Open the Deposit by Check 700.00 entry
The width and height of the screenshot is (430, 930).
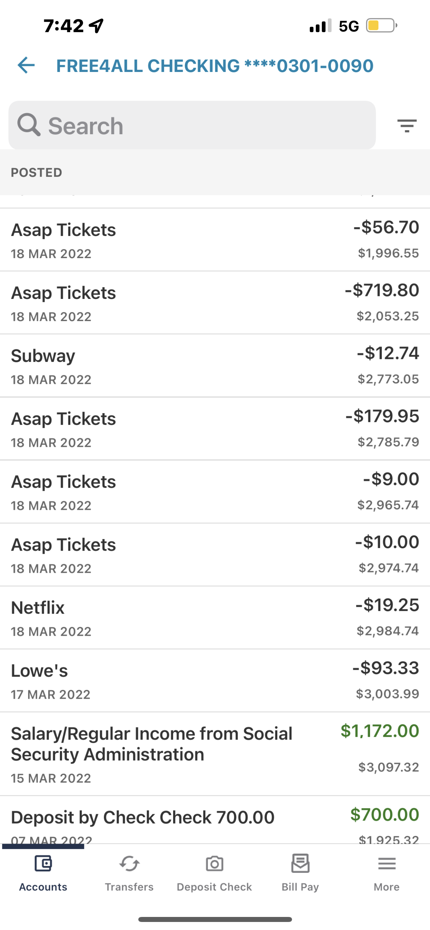215,820
